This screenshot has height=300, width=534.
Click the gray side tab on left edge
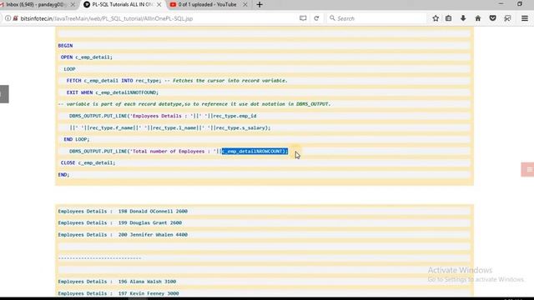point(4,94)
